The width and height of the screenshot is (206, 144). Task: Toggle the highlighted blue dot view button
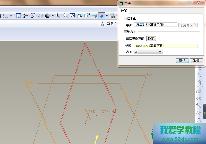click(101, 16)
